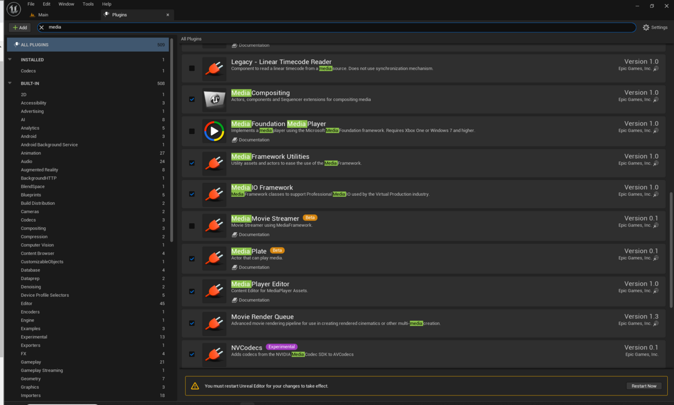The image size is (674, 405).
Task: Enable Media Foundation Media Player checkbox
Action: click(x=192, y=131)
